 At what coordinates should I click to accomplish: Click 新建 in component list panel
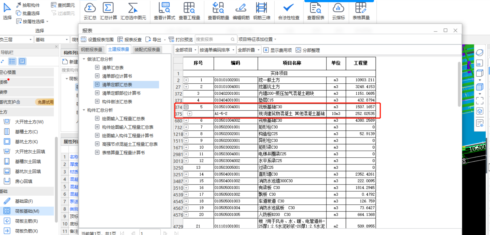point(70,62)
